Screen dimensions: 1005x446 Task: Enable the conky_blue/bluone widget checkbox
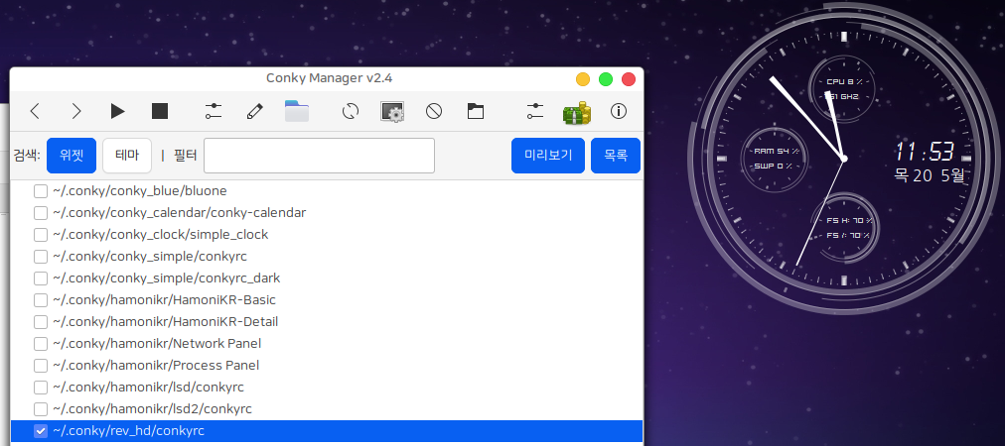click(x=41, y=190)
